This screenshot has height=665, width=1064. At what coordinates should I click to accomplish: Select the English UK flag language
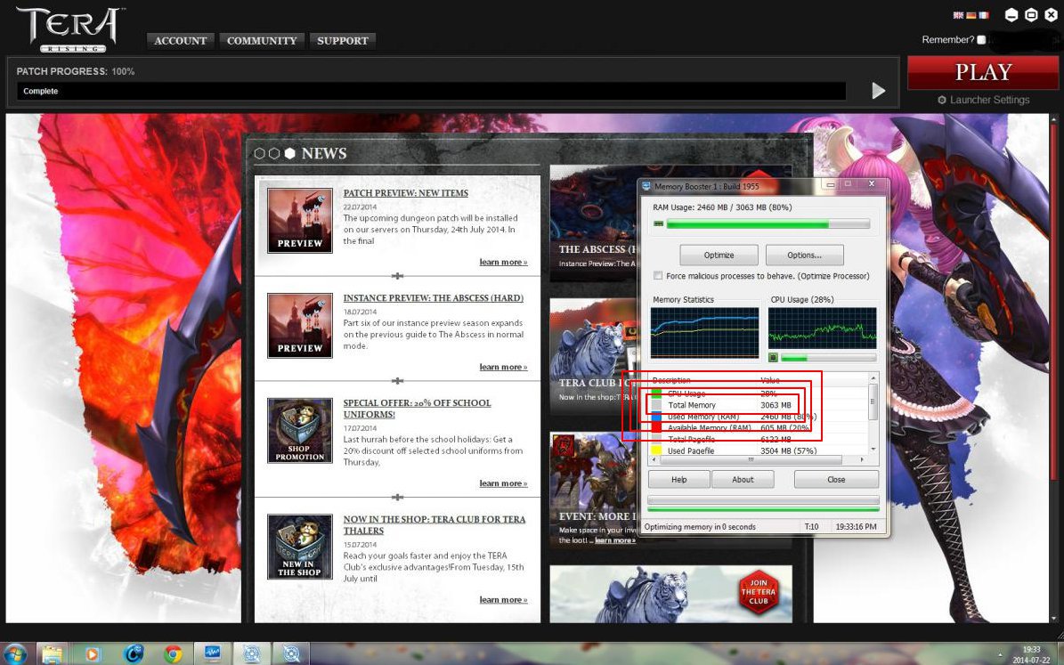957,15
